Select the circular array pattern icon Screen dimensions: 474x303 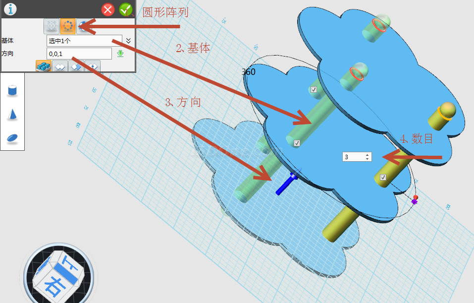click(x=68, y=26)
